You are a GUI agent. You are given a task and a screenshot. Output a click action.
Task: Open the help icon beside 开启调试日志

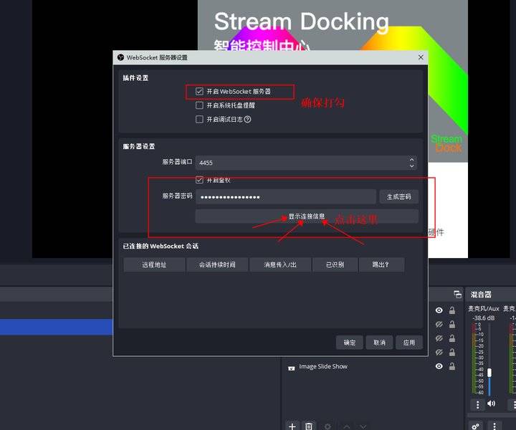pos(247,120)
